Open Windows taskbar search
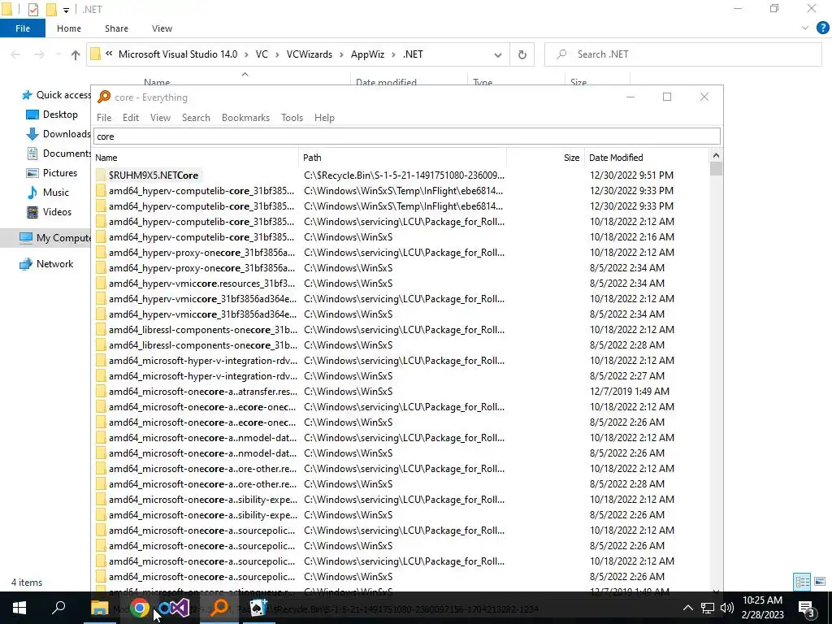The height and width of the screenshot is (624, 832). tap(58, 608)
